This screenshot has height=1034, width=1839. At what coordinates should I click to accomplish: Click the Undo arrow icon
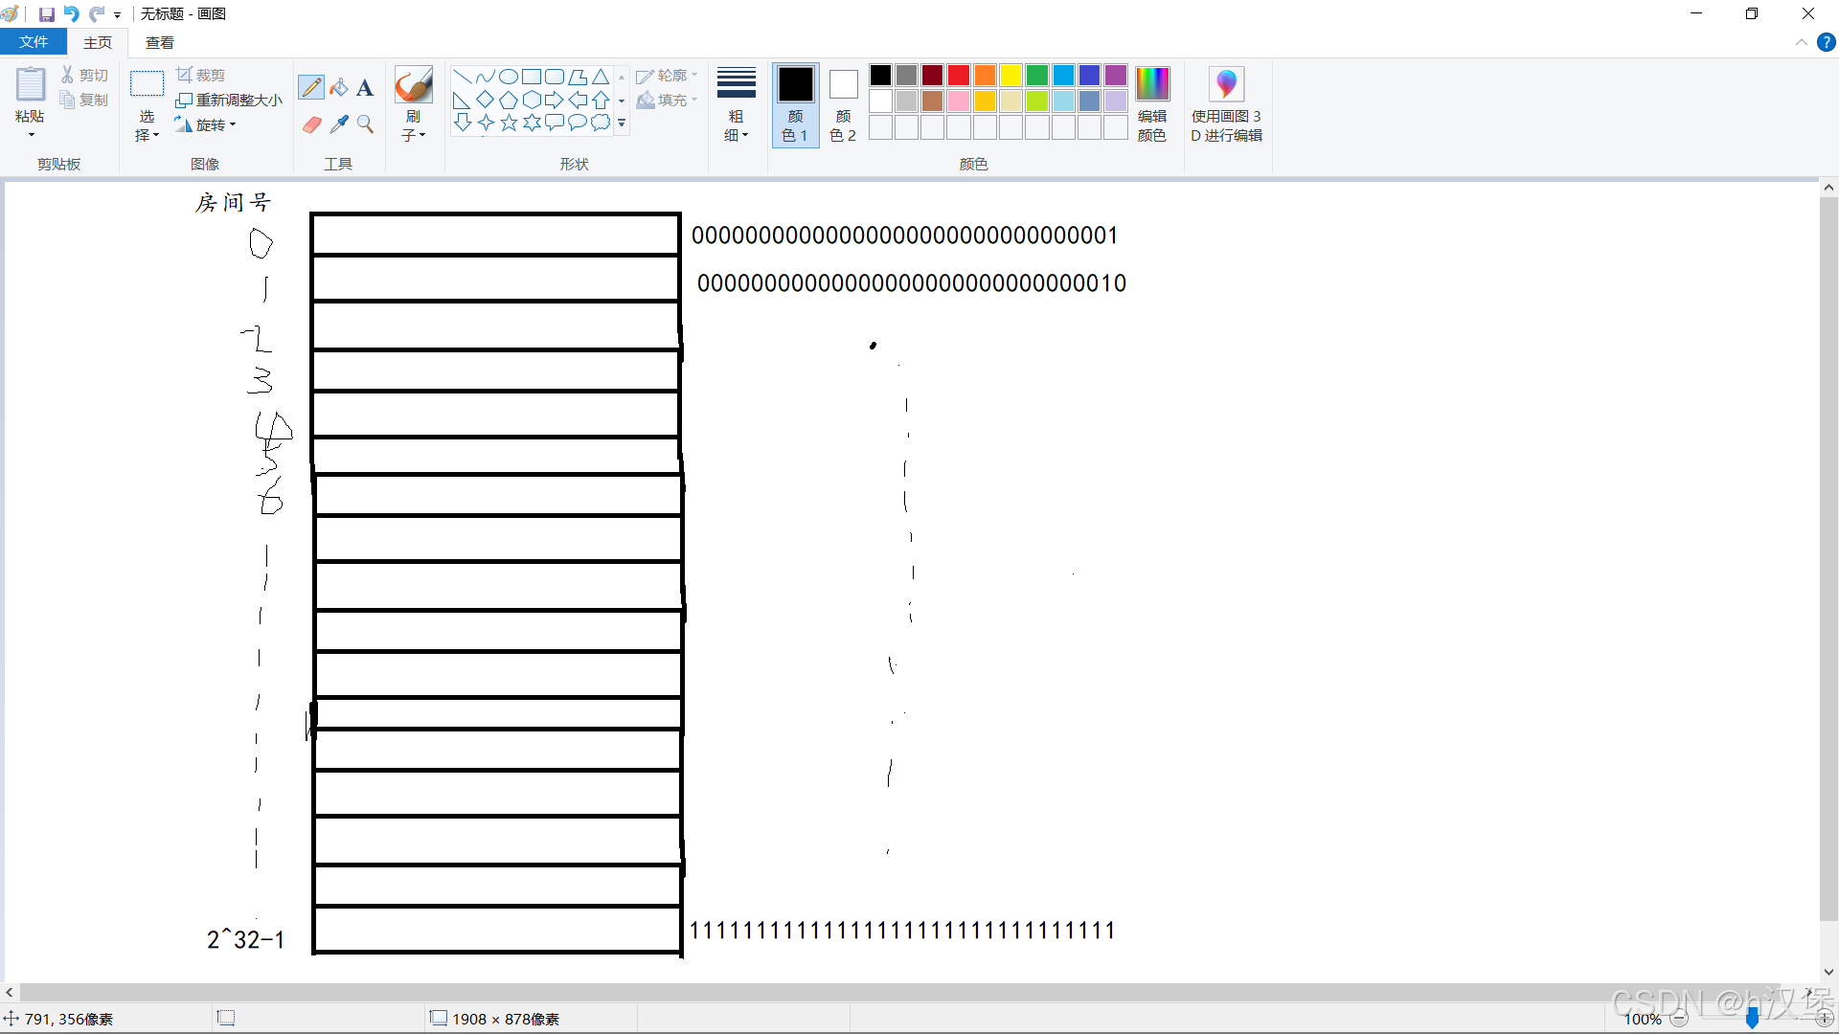pos(71,14)
